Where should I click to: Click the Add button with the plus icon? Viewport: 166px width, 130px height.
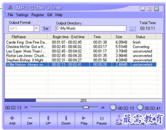tap(12, 120)
